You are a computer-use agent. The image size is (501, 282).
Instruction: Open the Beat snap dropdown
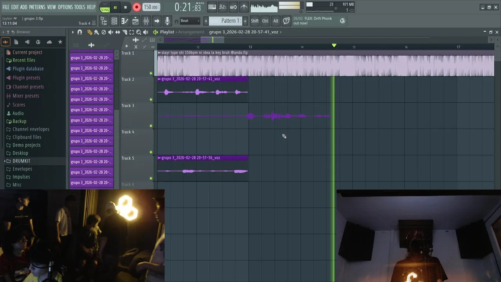(x=190, y=21)
